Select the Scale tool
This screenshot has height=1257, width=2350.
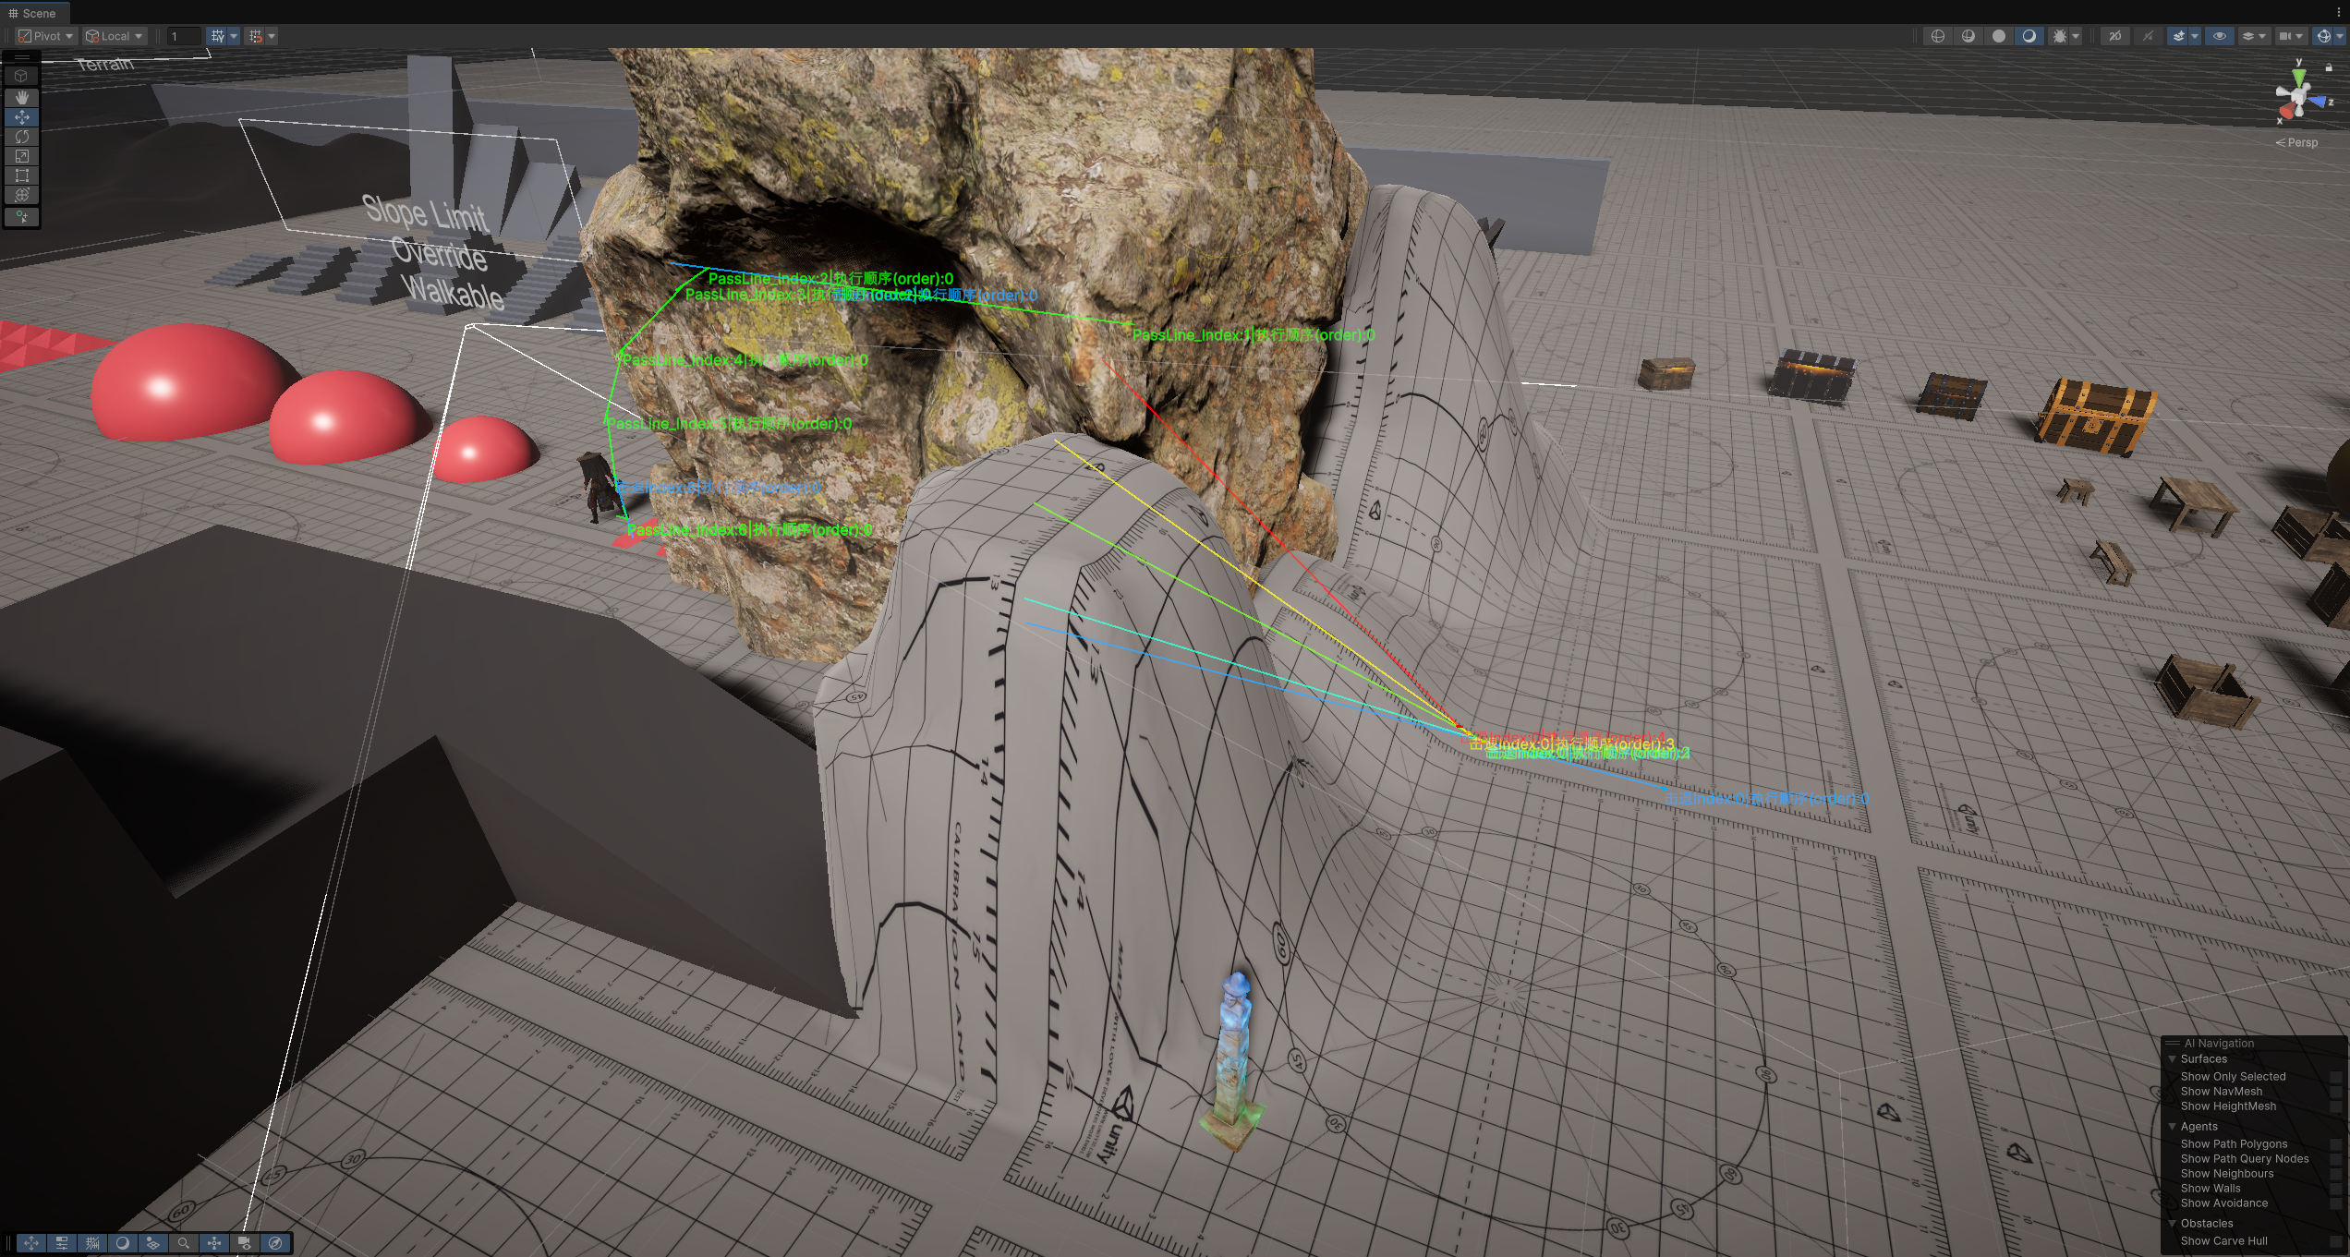coord(21,156)
